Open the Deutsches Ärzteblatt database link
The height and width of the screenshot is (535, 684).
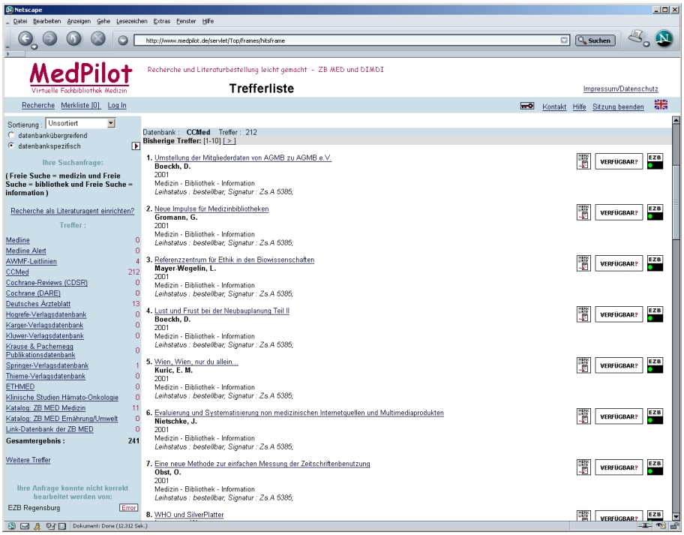pyautogui.click(x=38, y=304)
